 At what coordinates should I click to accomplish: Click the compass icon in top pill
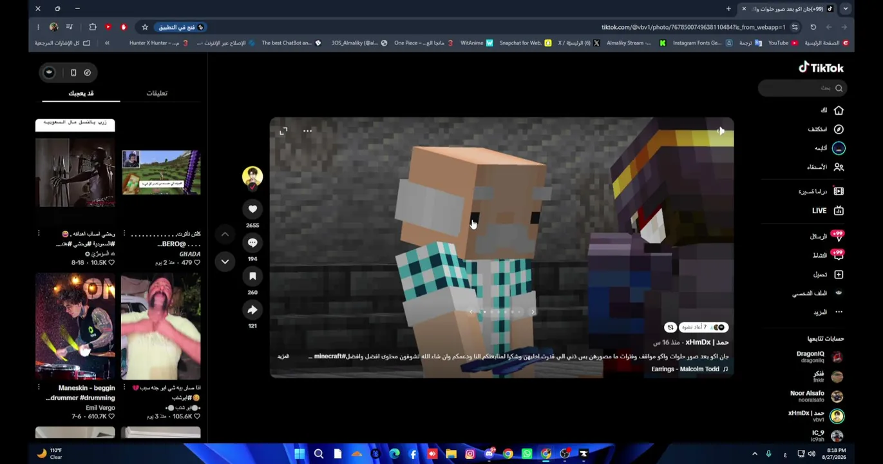tap(88, 73)
